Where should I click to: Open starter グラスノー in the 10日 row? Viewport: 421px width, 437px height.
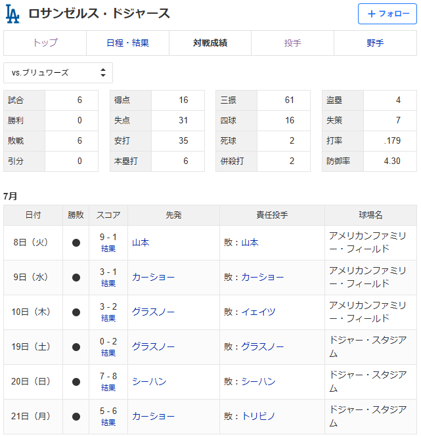click(153, 312)
